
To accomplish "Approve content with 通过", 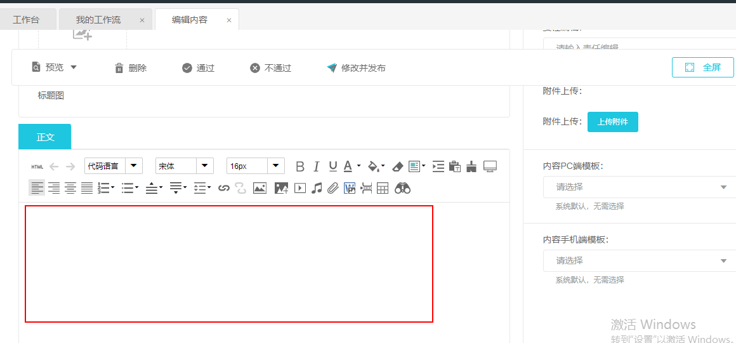I will (x=198, y=68).
